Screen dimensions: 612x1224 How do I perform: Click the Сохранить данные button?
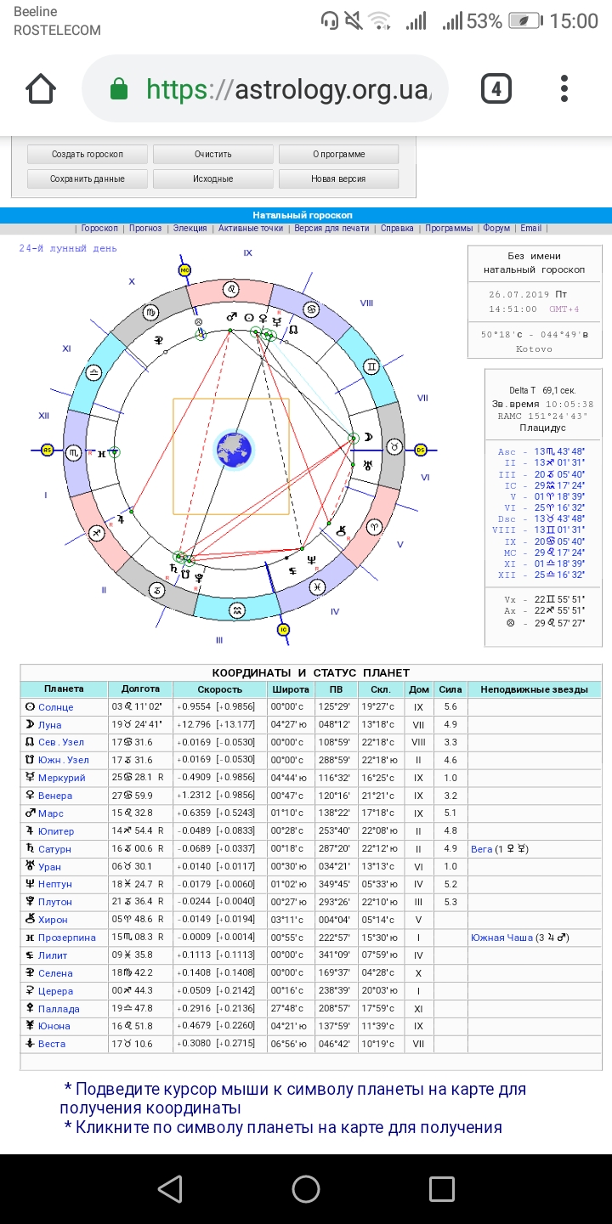click(88, 179)
